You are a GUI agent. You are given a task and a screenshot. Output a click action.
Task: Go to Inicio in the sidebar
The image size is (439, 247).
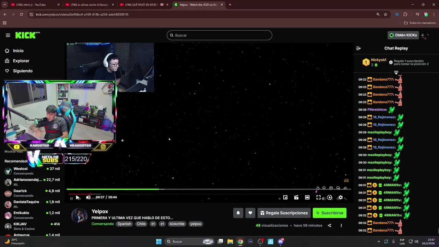tap(18, 51)
